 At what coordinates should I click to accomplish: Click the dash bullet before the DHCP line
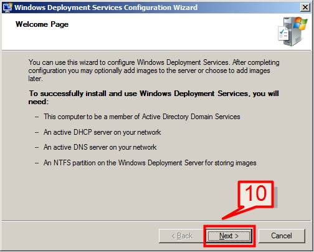(x=37, y=132)
